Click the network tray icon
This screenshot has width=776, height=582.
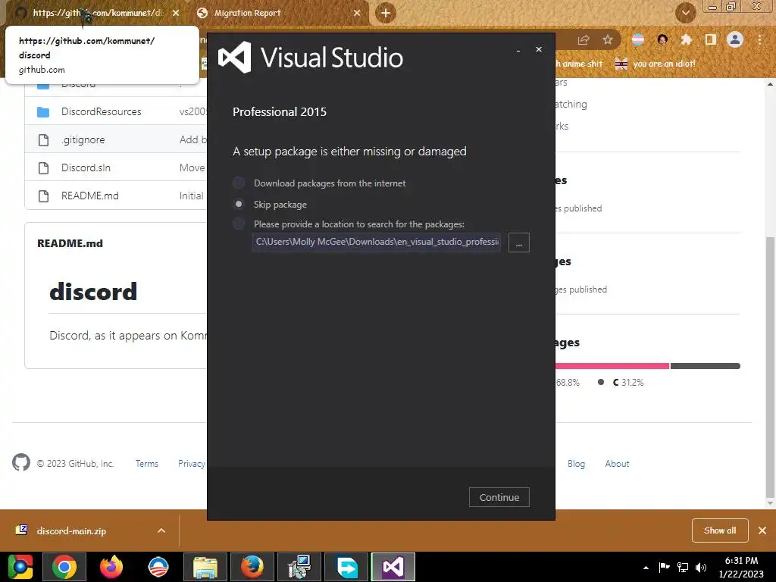(683, 567)
